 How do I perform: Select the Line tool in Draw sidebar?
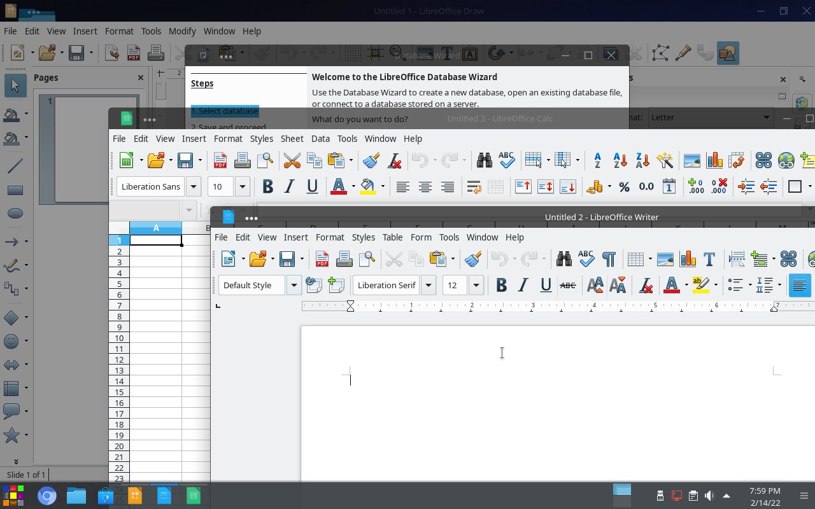[15, 167]
